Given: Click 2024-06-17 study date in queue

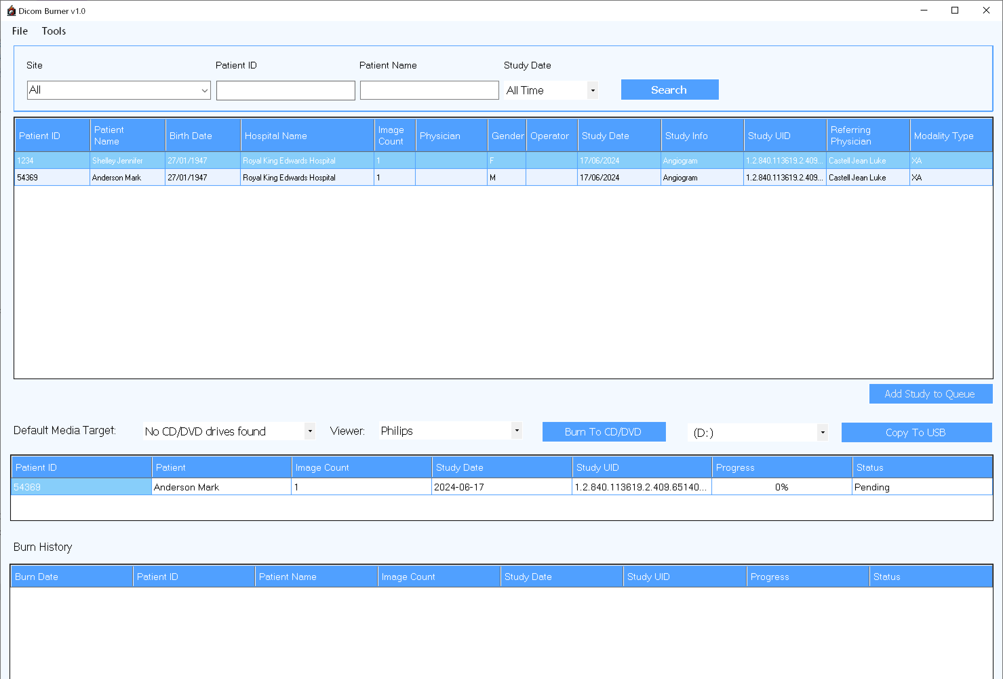Looking at the screenshot, I should pos(502,487).
